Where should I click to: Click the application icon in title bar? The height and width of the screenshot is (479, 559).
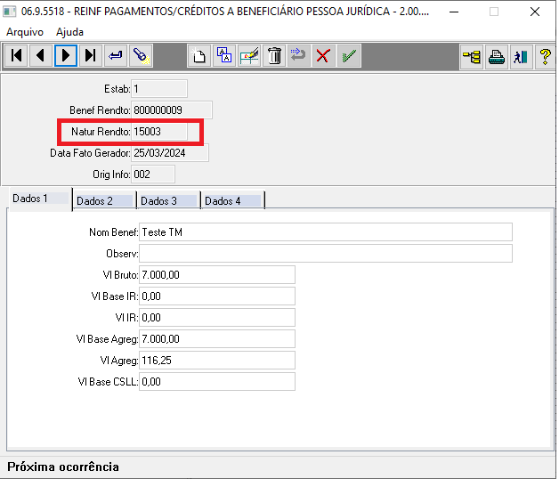[x=9, y=12]
